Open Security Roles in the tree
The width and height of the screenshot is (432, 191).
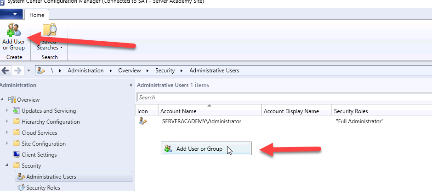pos(43,188)
